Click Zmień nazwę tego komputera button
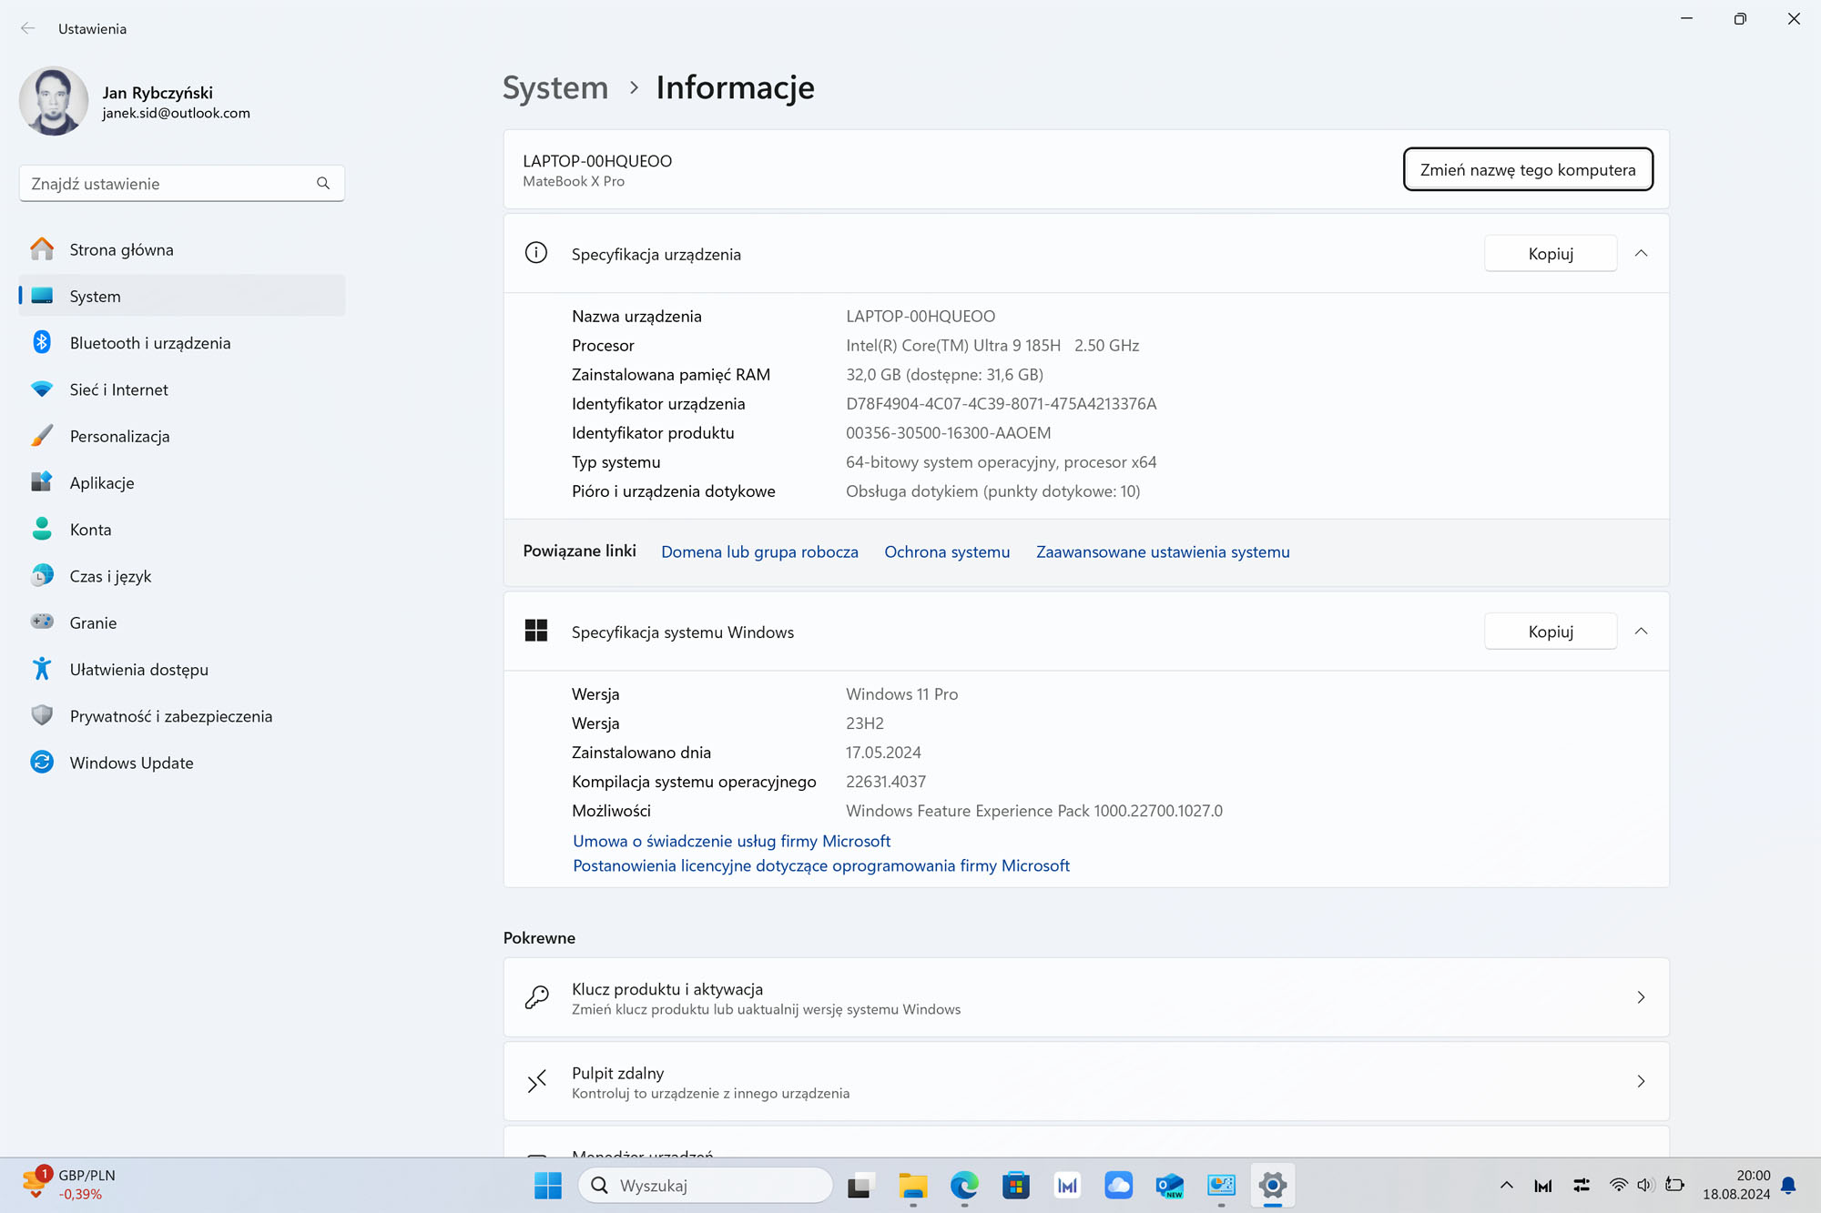The height and width of the screenshot is (1213, 1821). click(x=1528, y=169)
